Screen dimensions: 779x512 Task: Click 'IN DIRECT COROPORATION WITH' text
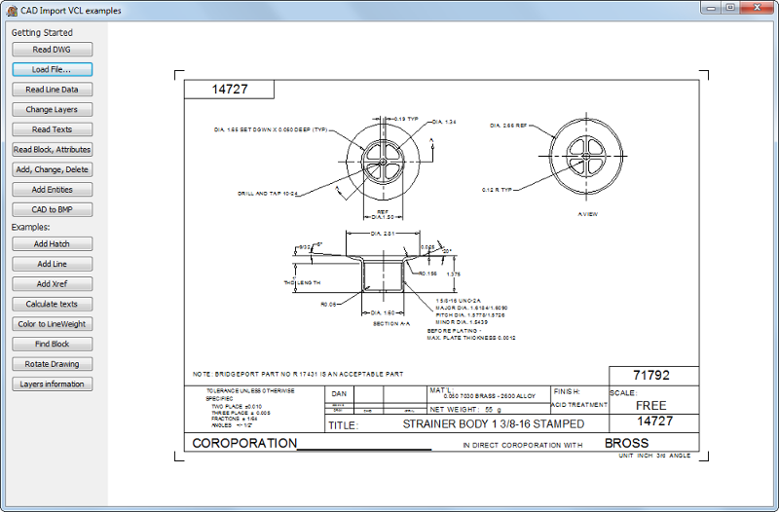[x=523, y=446]
